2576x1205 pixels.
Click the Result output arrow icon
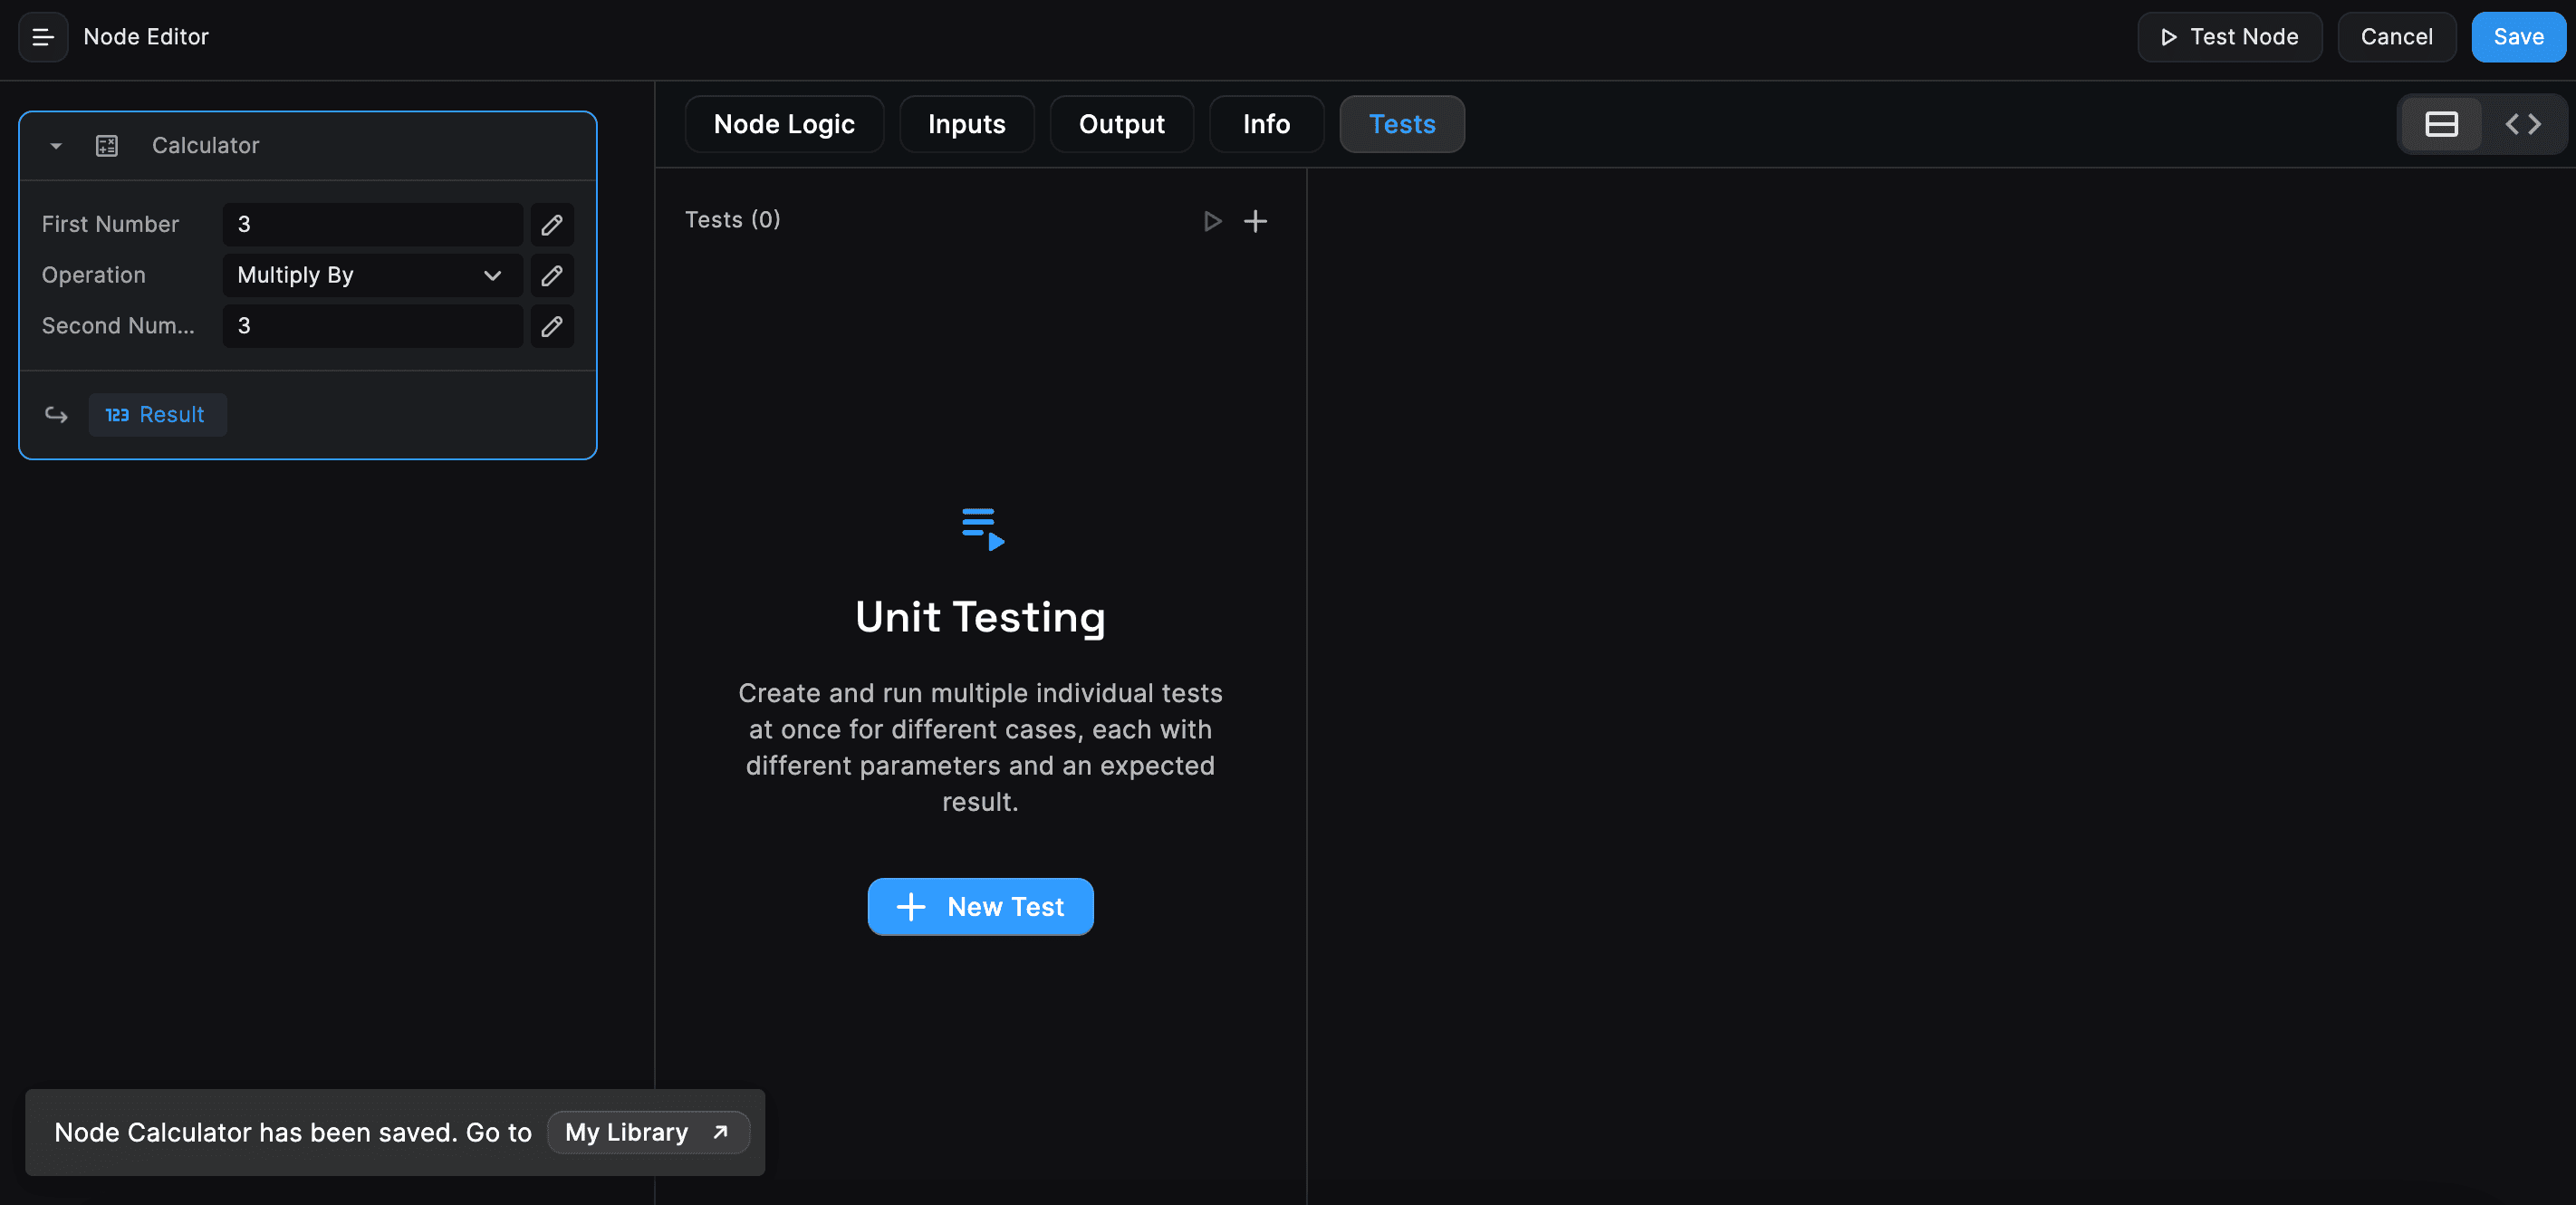[56, 414]
